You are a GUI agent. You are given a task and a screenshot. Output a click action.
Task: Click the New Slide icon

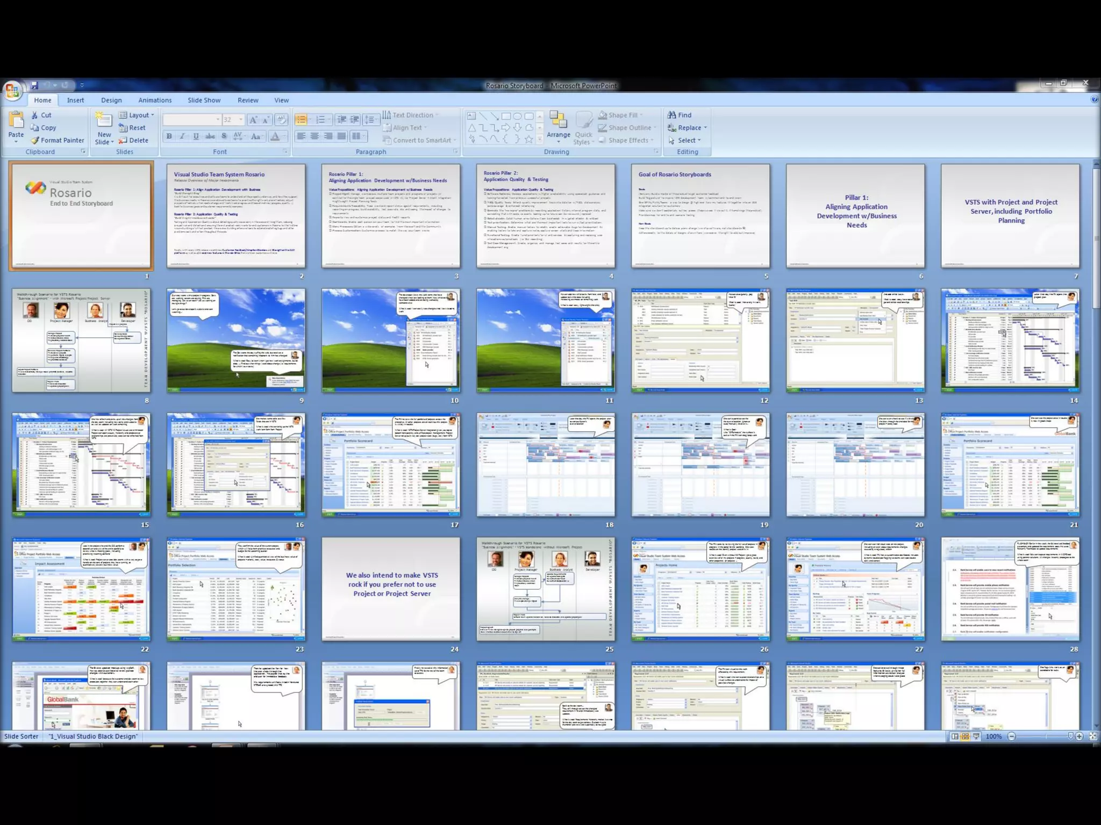pyautogui.click(x=103, y=120)
